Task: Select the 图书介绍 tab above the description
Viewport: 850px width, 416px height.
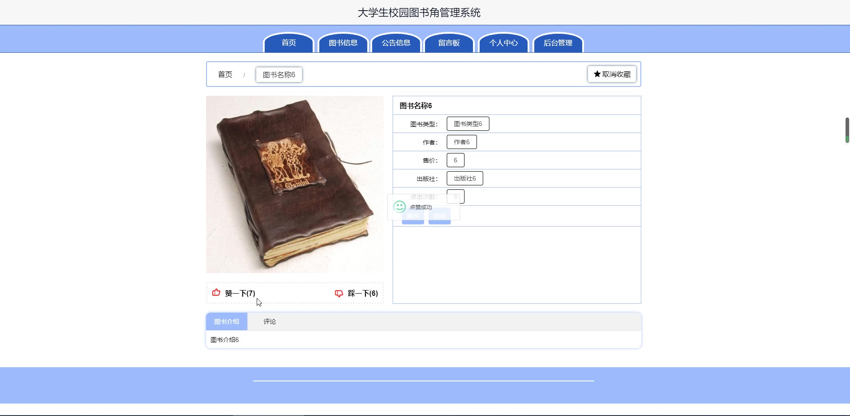Action: [226, 322]
